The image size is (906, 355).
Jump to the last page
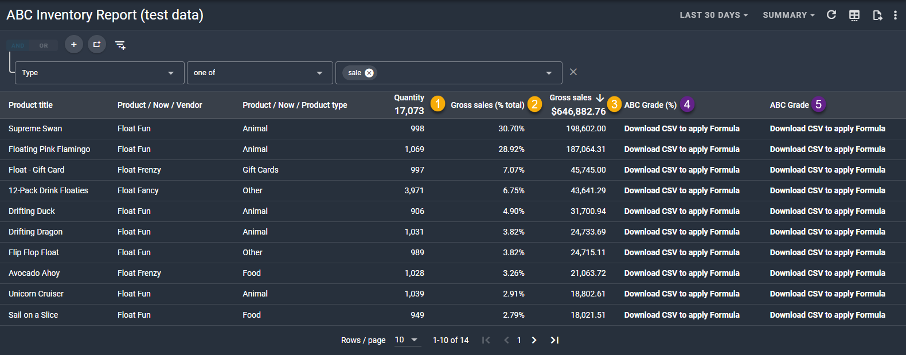tap(554, 340)
